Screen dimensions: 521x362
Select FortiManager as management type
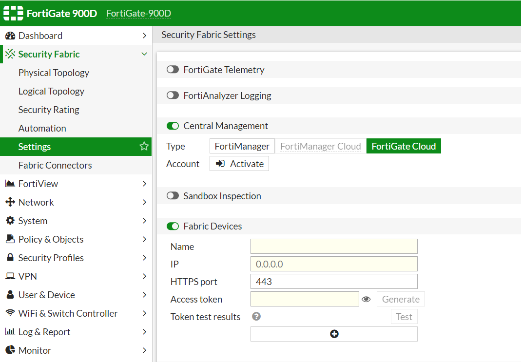242,146
